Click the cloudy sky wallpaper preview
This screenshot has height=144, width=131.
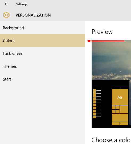(x=111, y=60)
